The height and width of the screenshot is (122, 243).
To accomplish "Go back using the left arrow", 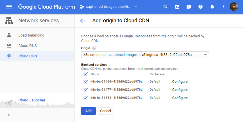I will tap(82, 21).
